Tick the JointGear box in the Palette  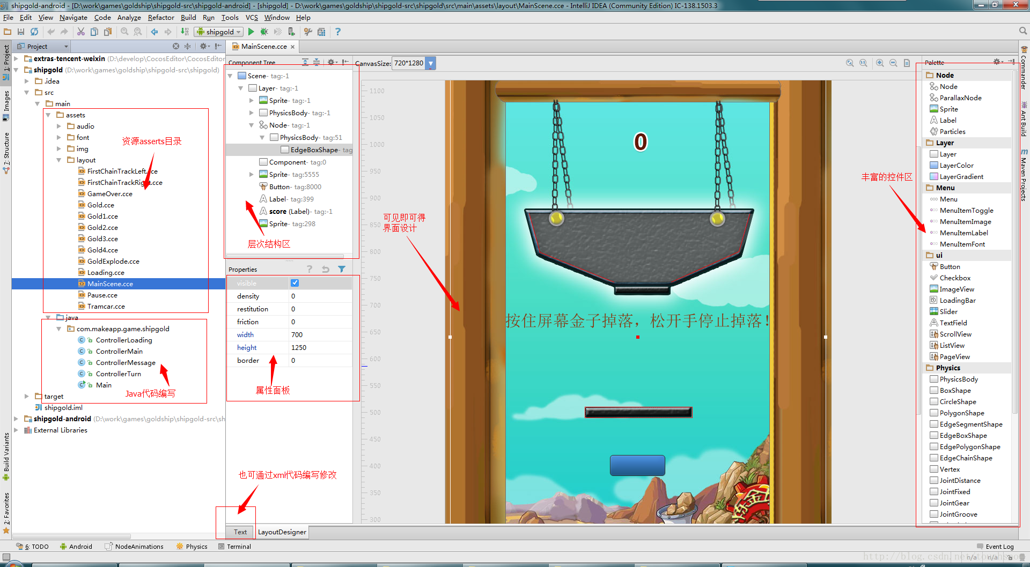[x=933, y=503]
